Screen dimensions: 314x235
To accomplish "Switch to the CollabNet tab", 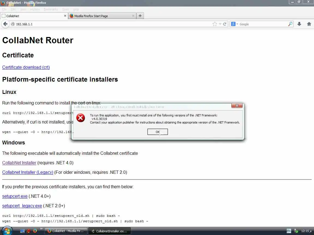I will 34,16.
